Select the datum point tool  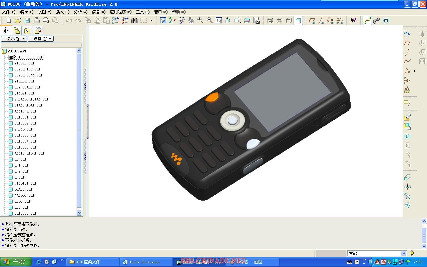pos(407,71)
